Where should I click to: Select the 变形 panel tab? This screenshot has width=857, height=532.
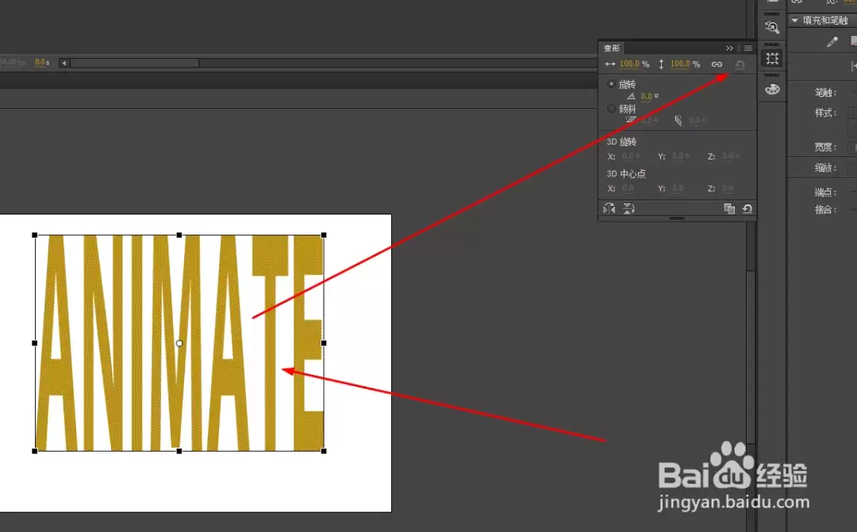click(x=612, y=48)
